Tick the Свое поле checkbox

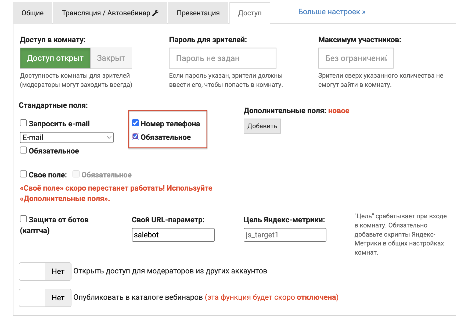23,174
